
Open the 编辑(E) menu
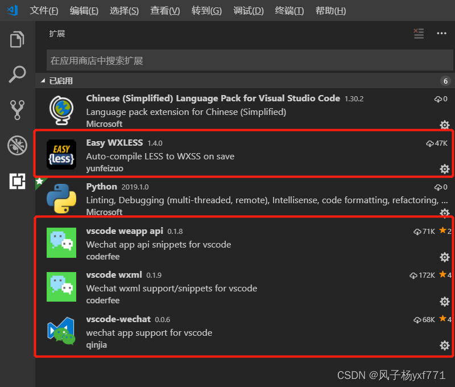pos(84,11)
